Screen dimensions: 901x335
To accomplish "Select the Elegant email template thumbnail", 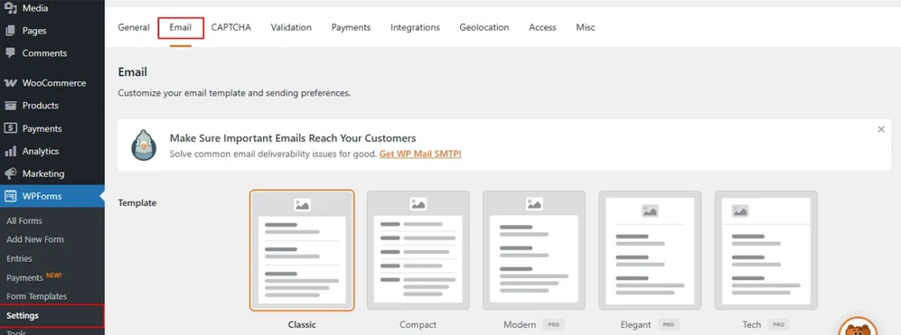I will point(650,250).
